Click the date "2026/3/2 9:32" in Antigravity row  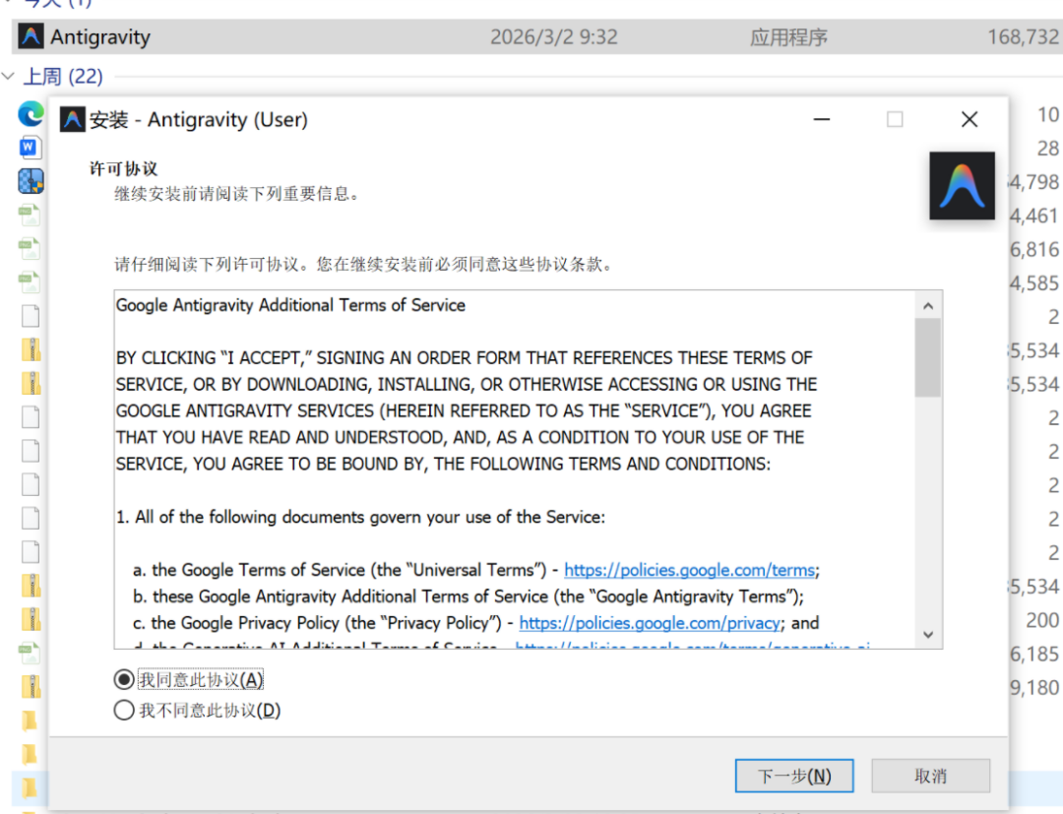pos(554,36)
